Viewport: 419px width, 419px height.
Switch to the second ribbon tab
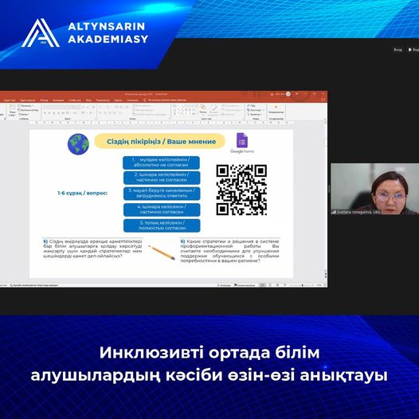coord(28,100)
